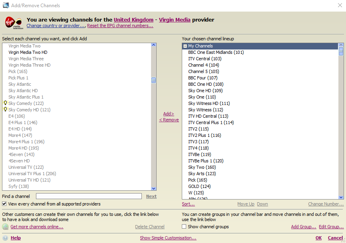
Task: Click Change Number... link
Action: click(x=326, y=204)
